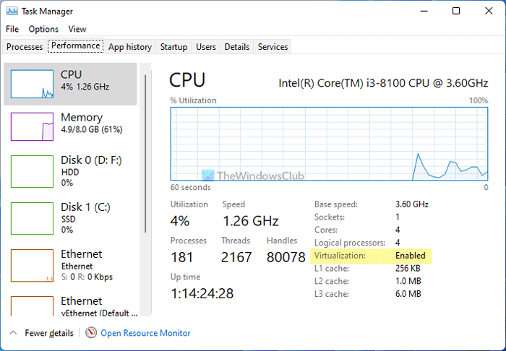Select the CPU mini graph thumbnail
The image size is (506, 351).
pyautogui.click(x=32, y=84)
